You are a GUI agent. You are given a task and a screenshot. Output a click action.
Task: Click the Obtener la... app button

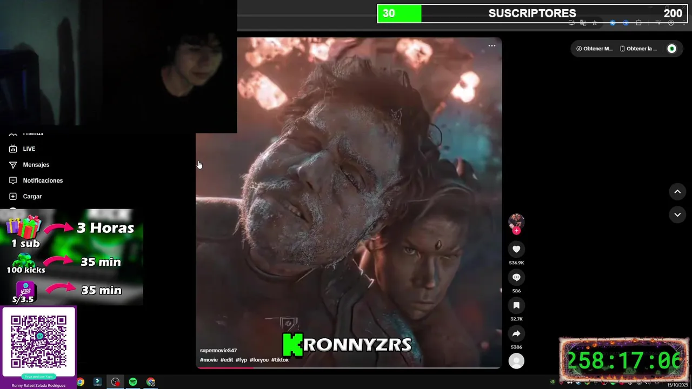pyautogui.click(x=638, y=49)
